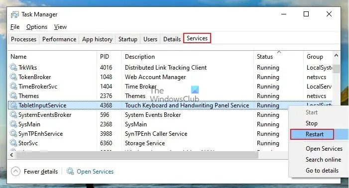The image size is (349, 188).
Task: Minimize the Task Manager window
Action: coord(284,14)
